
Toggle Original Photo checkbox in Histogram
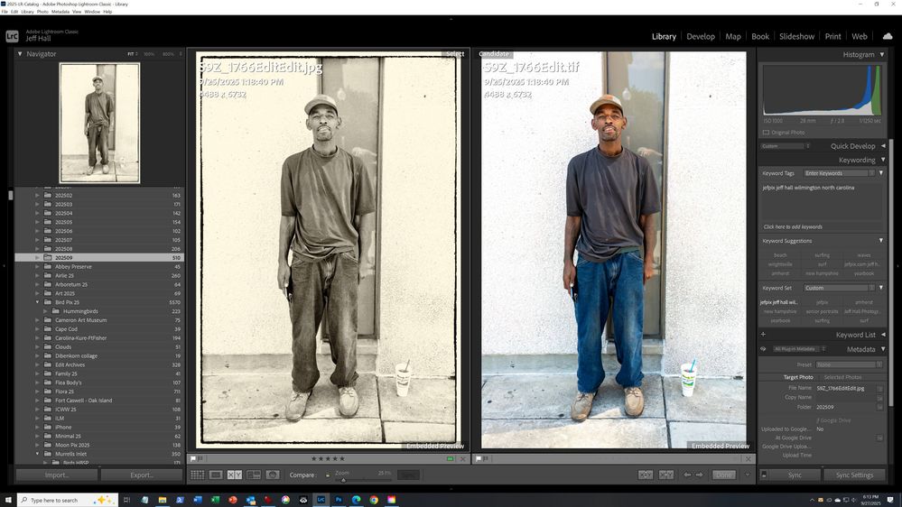point(766,133)
